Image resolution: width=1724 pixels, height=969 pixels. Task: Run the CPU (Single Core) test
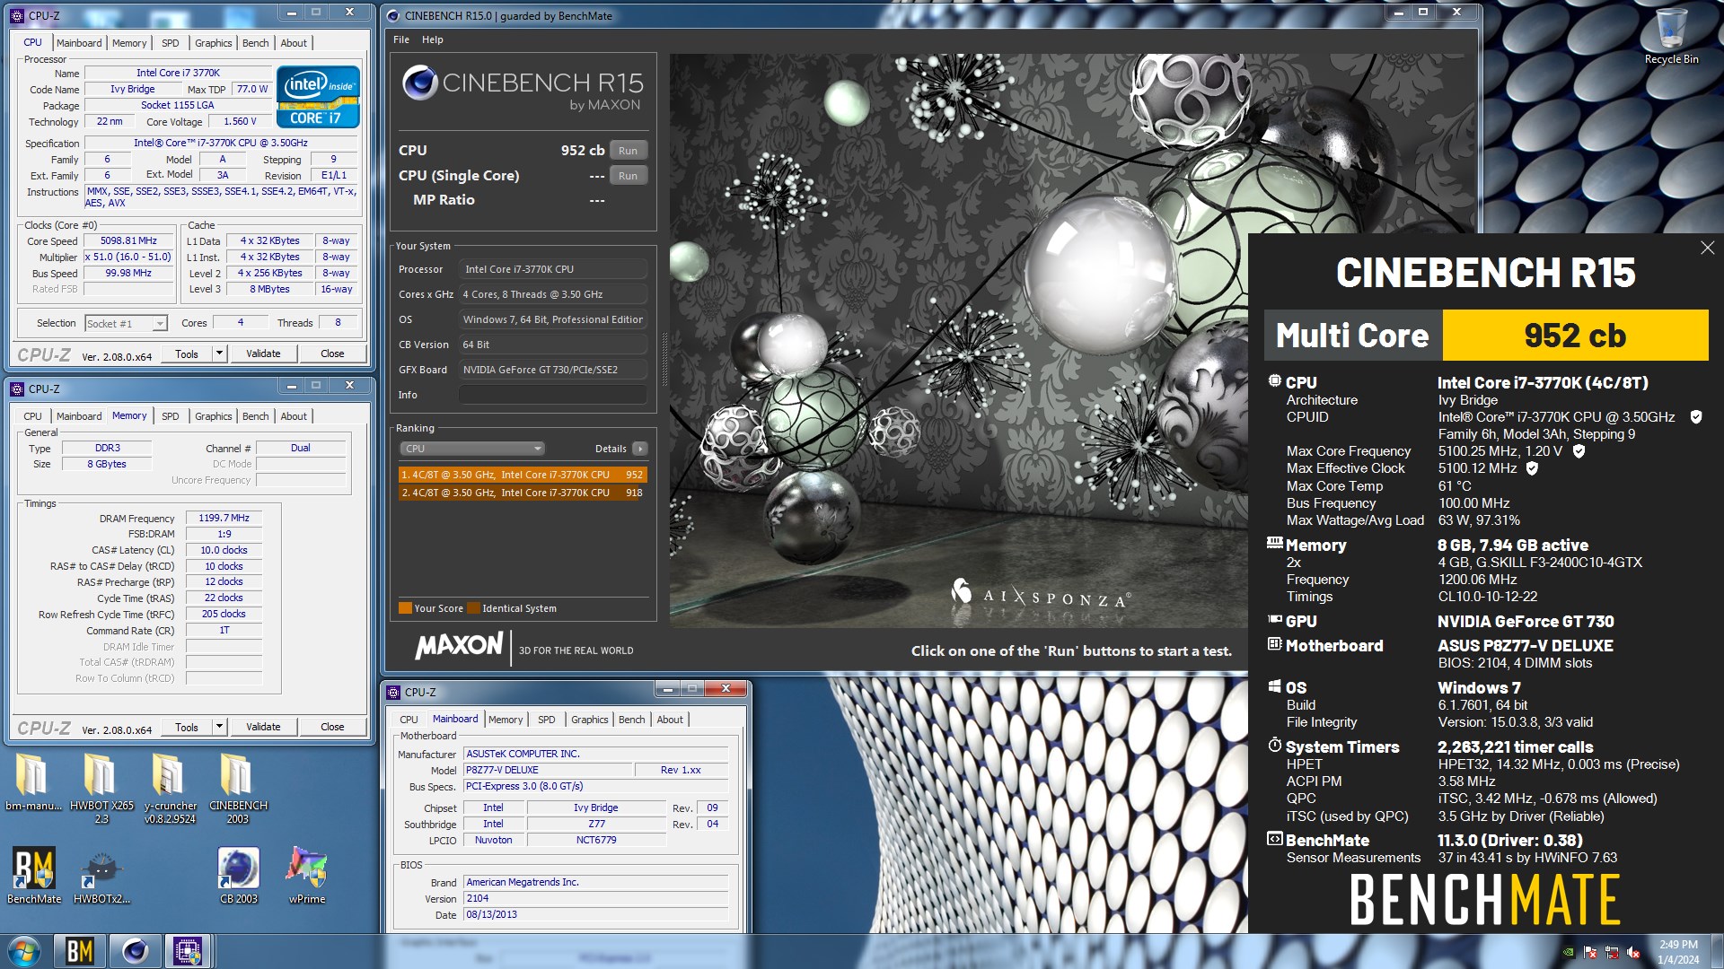[628, 176]
